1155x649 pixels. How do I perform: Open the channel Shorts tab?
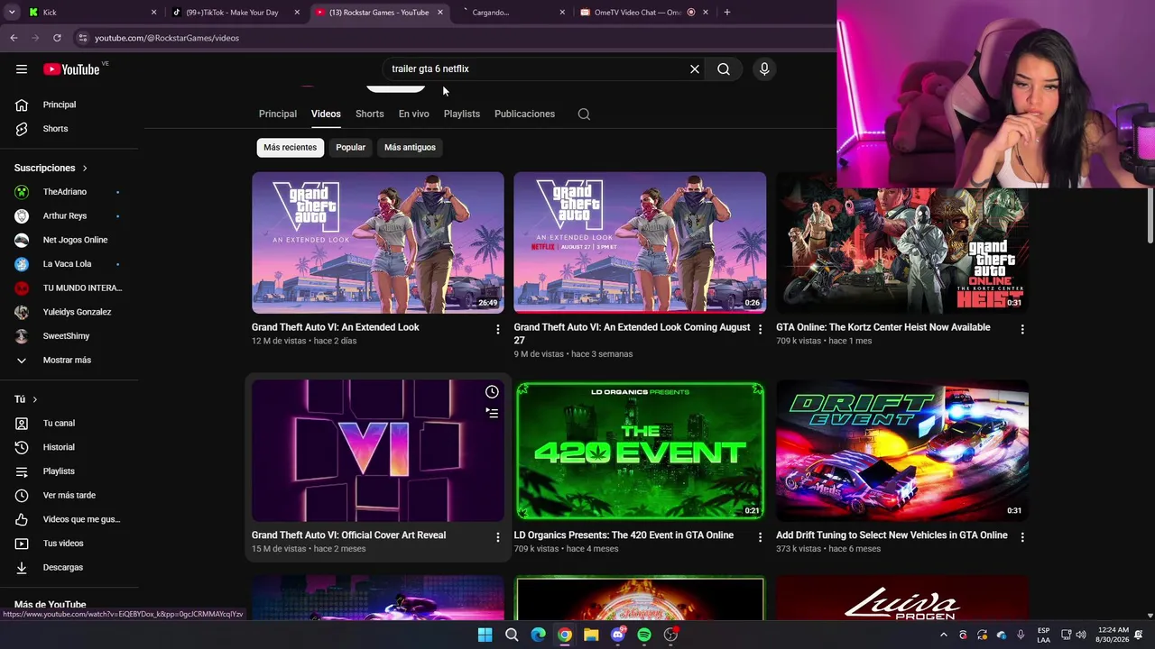(x=370, y=114)
